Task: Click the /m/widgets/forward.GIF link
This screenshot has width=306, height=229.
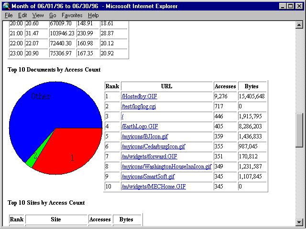Action: 149,156
